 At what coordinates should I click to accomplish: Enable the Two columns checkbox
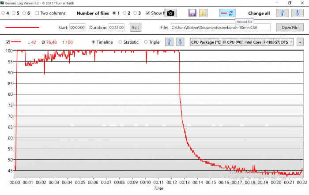pos(37,13)
